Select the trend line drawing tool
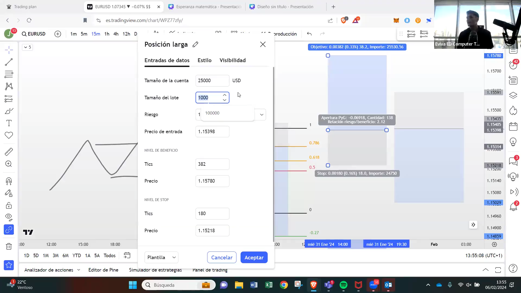The image size is (521, 293). pos(9,62)
